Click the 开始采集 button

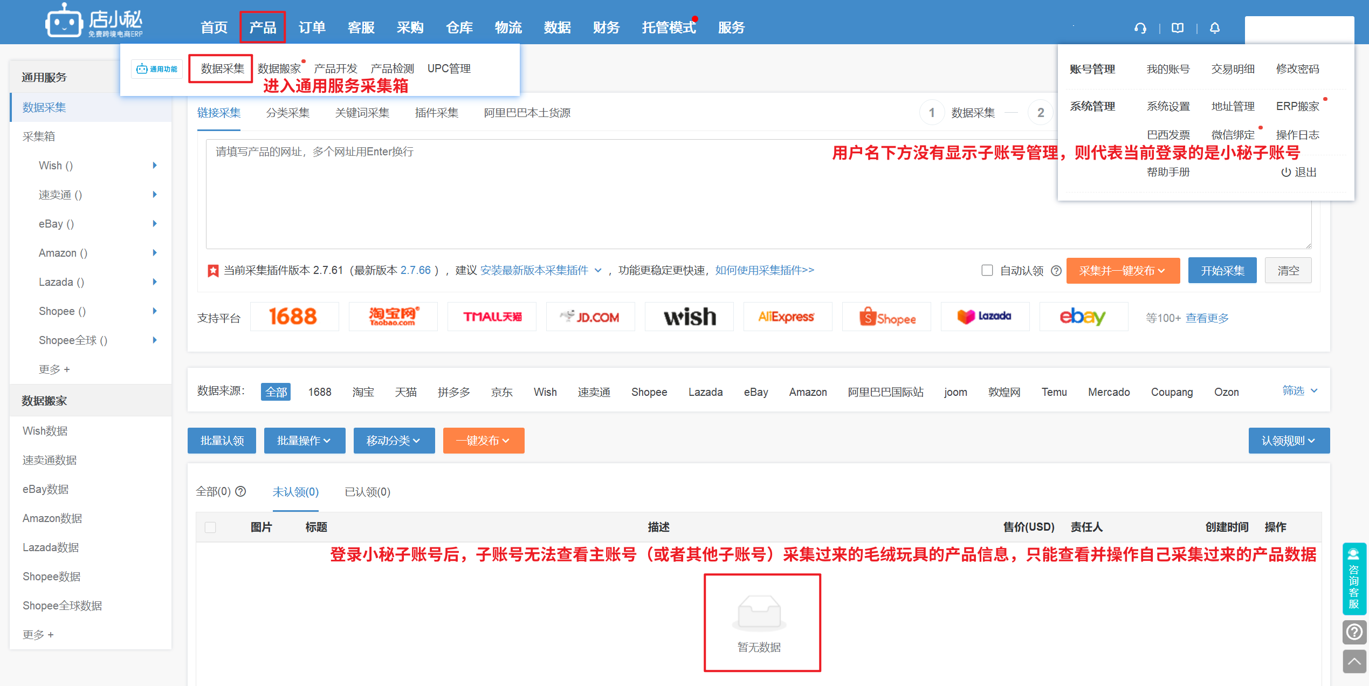pos(1222,271)
